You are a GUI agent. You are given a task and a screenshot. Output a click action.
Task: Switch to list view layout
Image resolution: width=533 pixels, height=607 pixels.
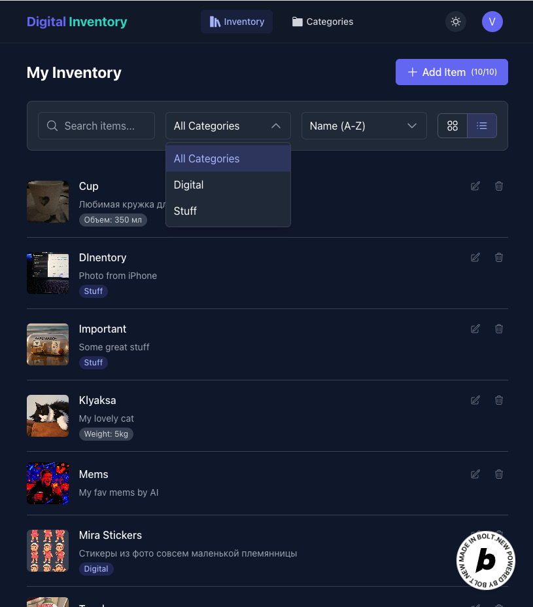point(481,126)
